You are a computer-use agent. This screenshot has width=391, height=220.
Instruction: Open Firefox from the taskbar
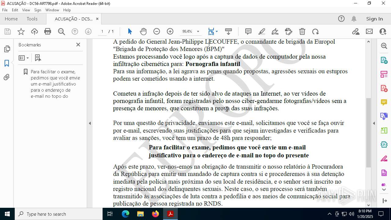(155, 214)
